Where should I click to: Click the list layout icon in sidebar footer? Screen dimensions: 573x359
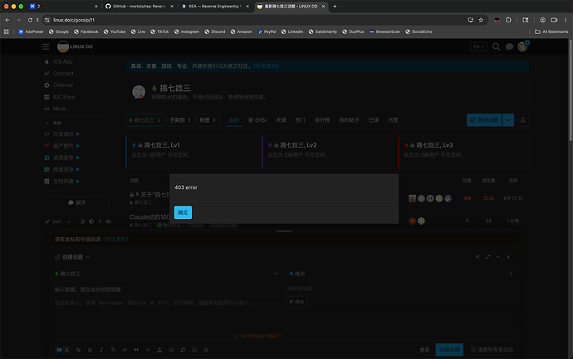(x=83, y=221)
